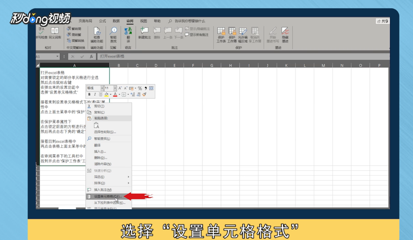Click the 删除 comment icon in ribbon

(157, 33)
